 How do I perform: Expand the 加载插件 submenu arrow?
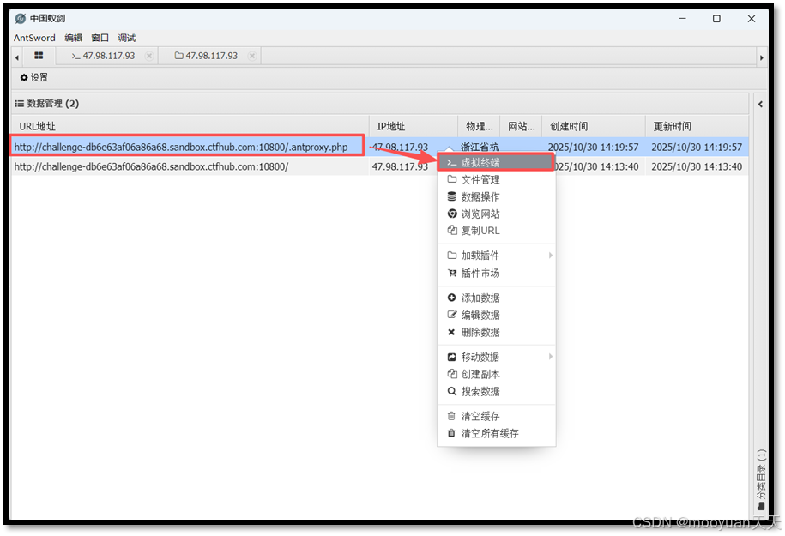[550, 256]
